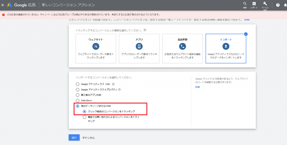Screen dimensions: 287x145
Task: Click help icon next to アナリティクス 4 プロパティ
Action: (119, 90)
